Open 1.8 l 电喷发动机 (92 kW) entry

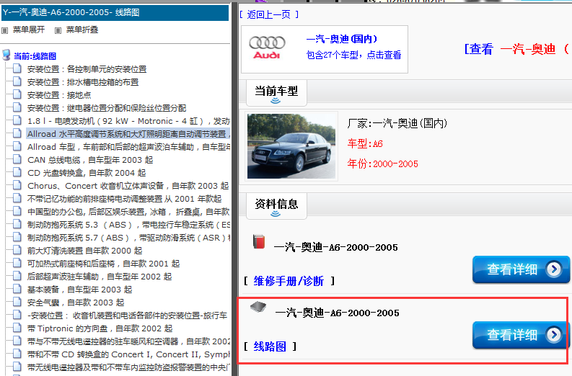pos(128,121)
